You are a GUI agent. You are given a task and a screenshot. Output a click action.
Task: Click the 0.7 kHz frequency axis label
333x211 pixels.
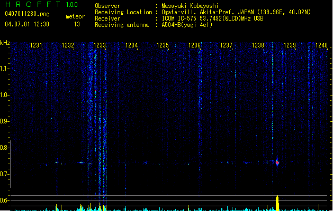coord(4,174)
